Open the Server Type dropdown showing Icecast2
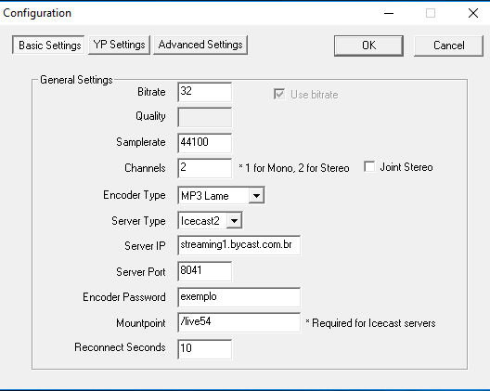The height and width of the screenshot is (391, 490). pos(210,221)
